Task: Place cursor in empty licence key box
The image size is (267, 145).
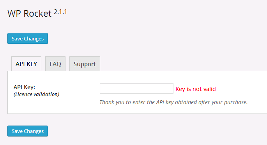Action: point(136,89)
